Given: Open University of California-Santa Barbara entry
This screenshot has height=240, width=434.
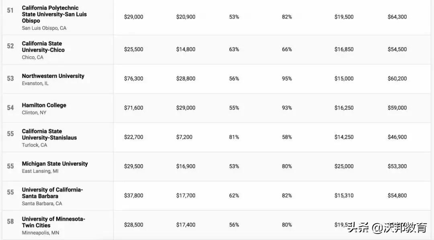Looking at the screenshot, I should point(52,193).
